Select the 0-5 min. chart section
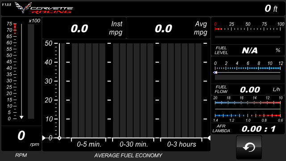This screenshot has height=161, width=286. point(88,90)
